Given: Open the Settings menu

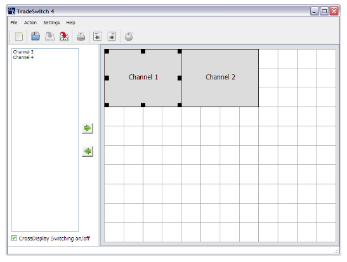Looking at the screenshot, I should 51,23.
